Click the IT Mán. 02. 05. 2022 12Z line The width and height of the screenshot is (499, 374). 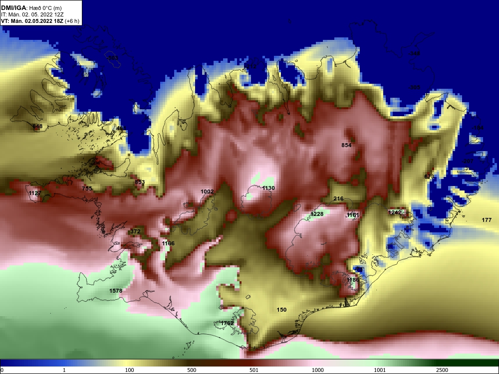click(32, 14)
